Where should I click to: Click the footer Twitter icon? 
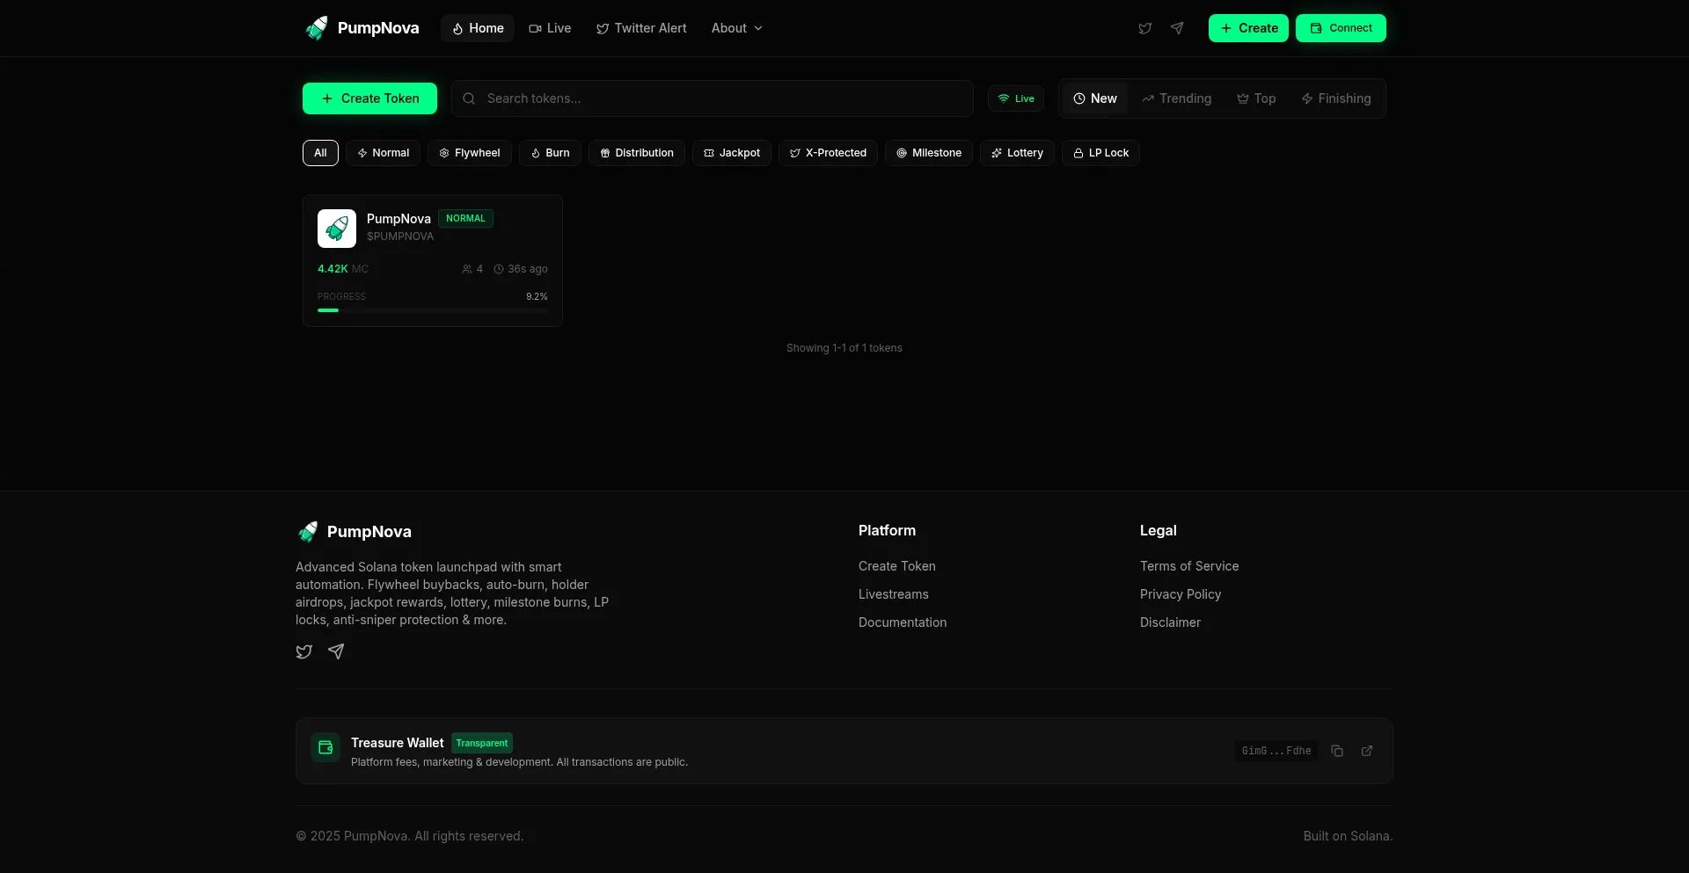(304, 651)
